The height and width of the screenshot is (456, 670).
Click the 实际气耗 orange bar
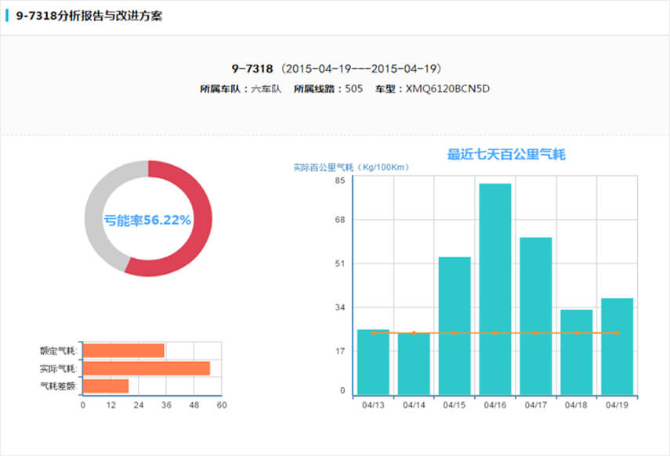(x=147, y=368)
